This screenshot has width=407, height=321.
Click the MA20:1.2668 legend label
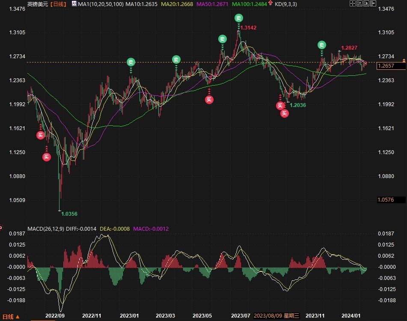pos(176,4)
